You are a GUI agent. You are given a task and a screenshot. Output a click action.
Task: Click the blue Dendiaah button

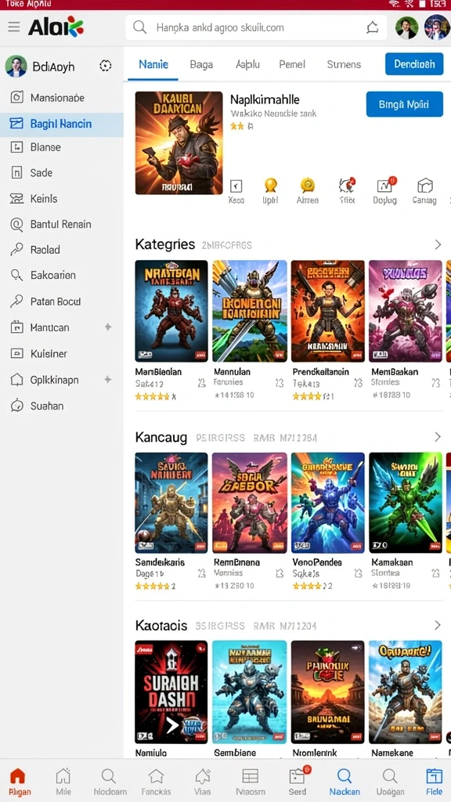point(414,64)
